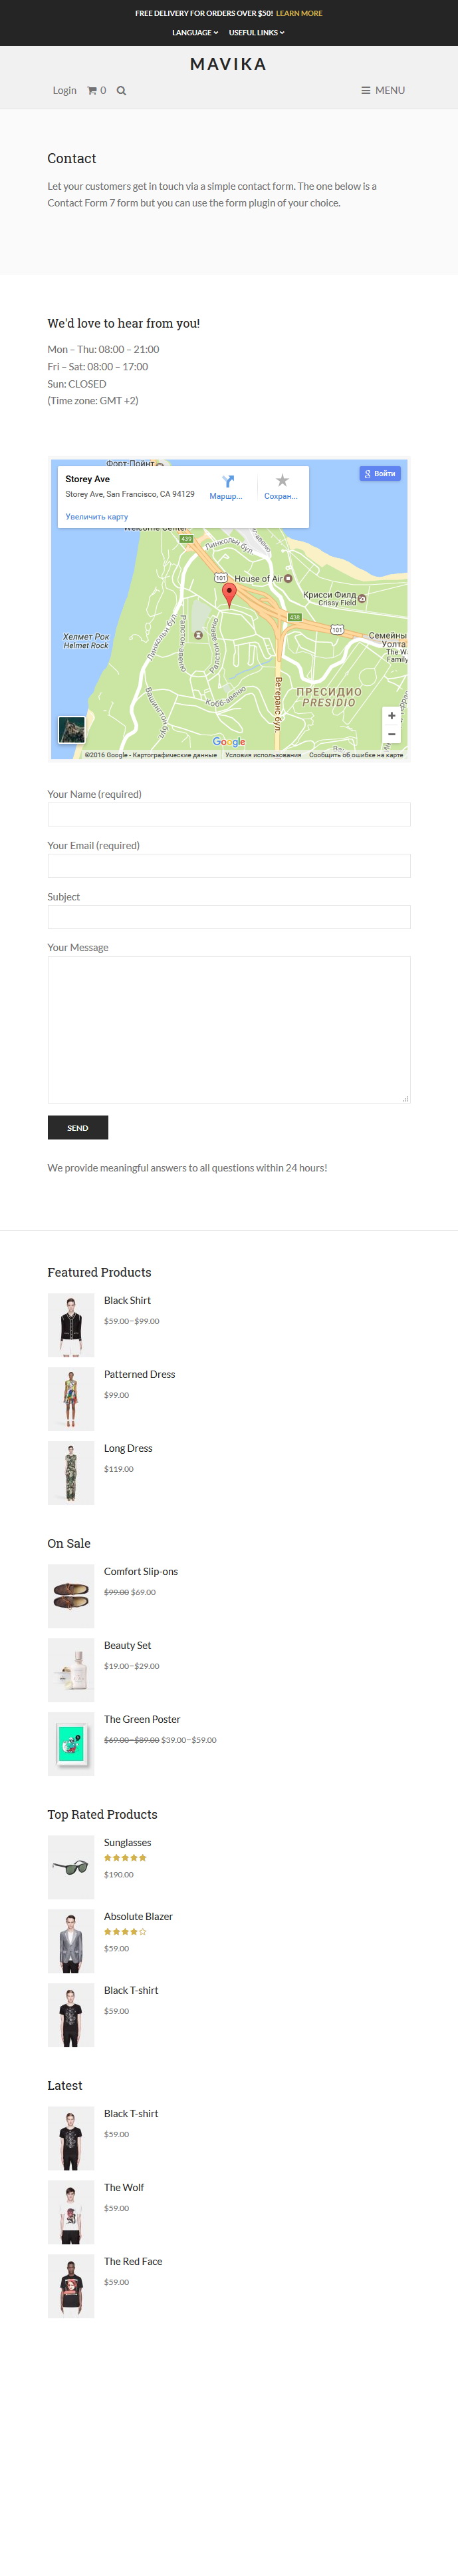The image size is (458, 2576).
Task: Toggle satellite imagery thumbnail on map
Action: (71, 729)
